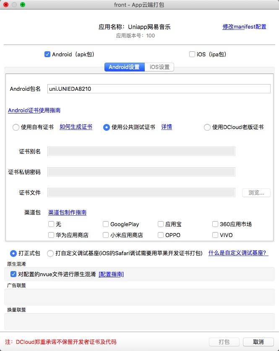279x351 pixels.
Task: Enable the GooglePlay channel checkbox
Action: coord(106,224)
